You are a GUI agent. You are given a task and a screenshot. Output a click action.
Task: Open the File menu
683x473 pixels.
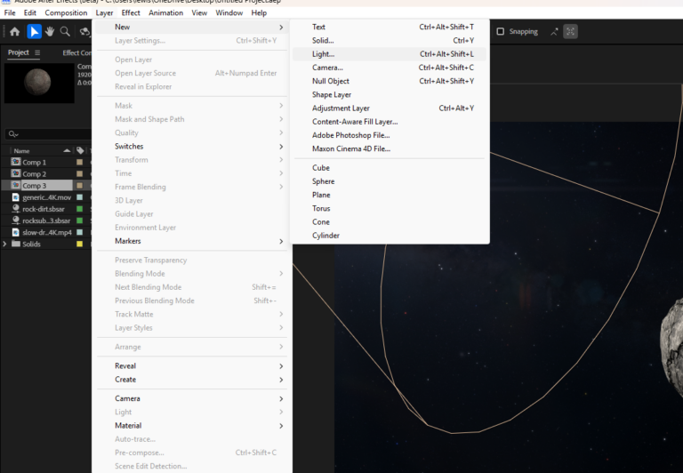point(10,12)
